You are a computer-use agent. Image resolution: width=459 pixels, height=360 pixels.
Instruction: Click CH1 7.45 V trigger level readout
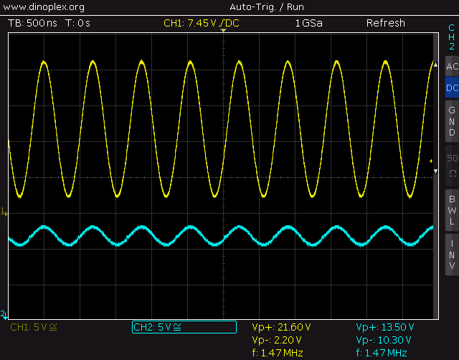click(202, 23)
